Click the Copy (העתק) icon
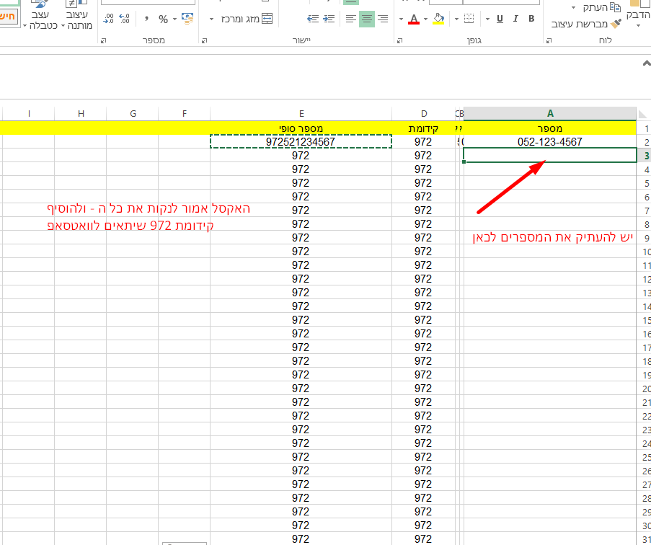This screenshot has height=545, width=651. tap(615, 7)
